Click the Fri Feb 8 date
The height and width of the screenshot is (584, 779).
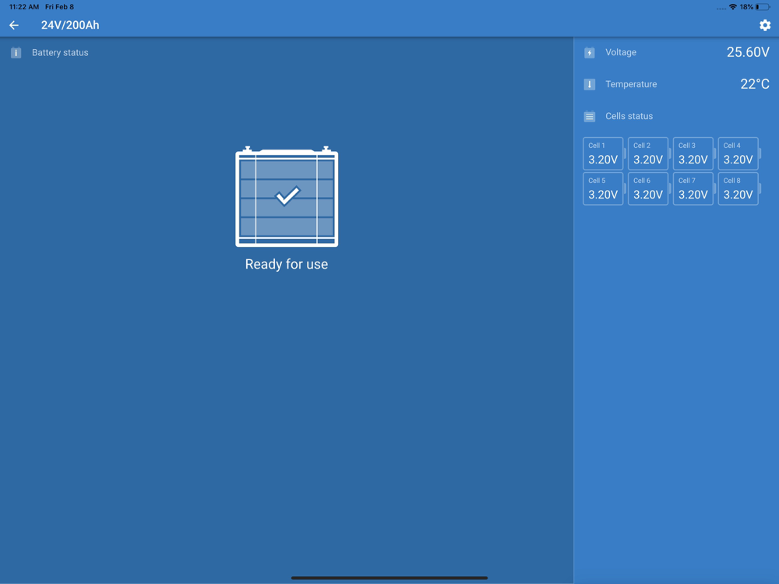click(60, 7)
